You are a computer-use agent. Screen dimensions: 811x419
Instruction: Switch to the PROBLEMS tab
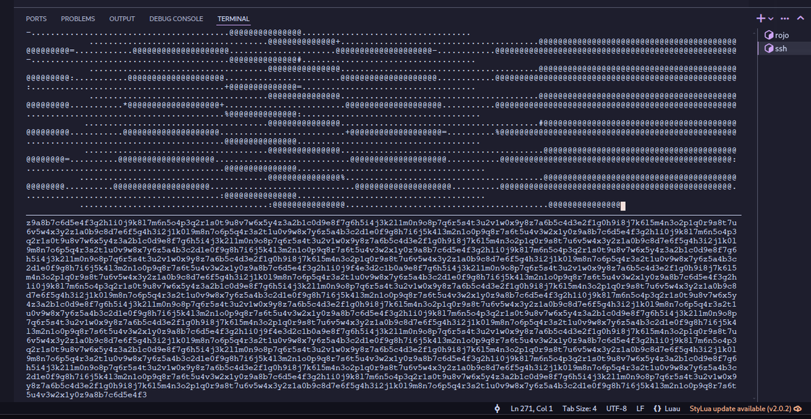pos(78,19)
